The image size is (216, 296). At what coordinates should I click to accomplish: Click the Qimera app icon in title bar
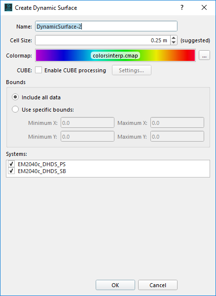[8, 8]
